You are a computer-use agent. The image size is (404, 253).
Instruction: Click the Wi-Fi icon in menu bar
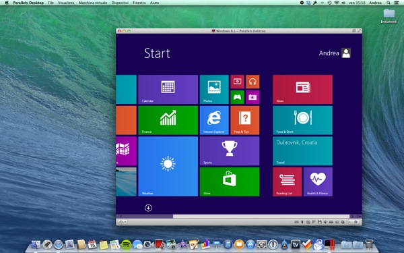coord(337,3)
